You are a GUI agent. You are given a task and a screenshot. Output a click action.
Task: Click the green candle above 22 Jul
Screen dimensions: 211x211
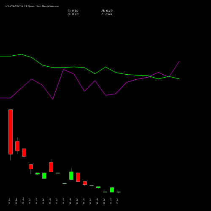(112, 190)
